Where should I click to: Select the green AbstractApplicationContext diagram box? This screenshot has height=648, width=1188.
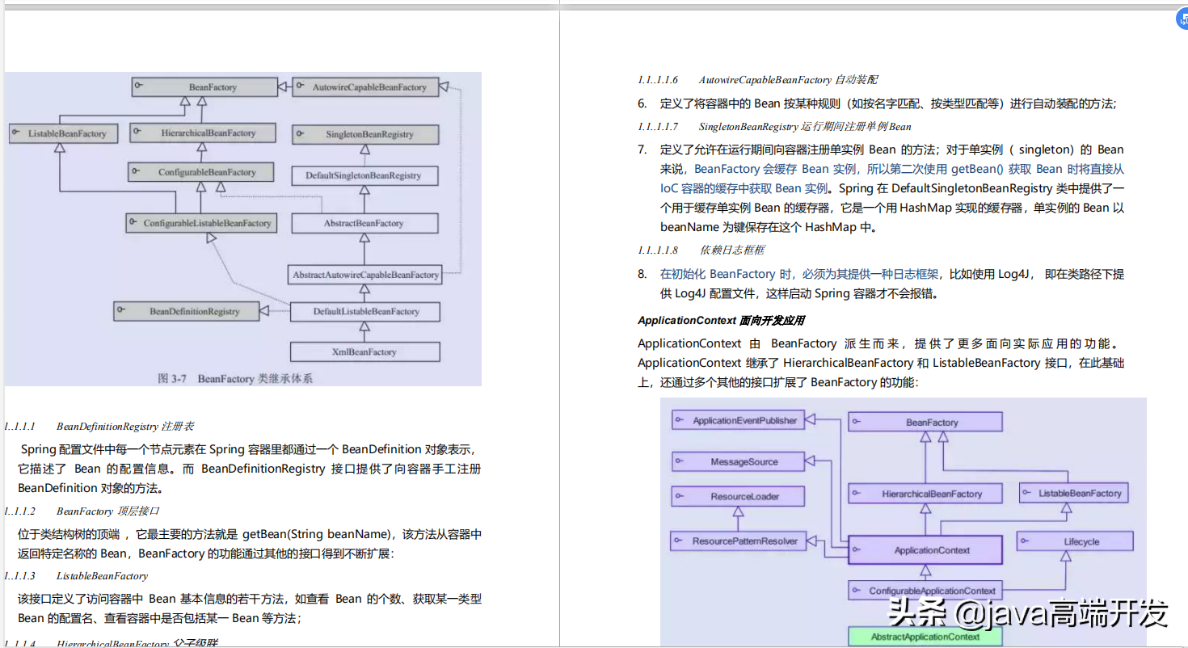[925, 637]
